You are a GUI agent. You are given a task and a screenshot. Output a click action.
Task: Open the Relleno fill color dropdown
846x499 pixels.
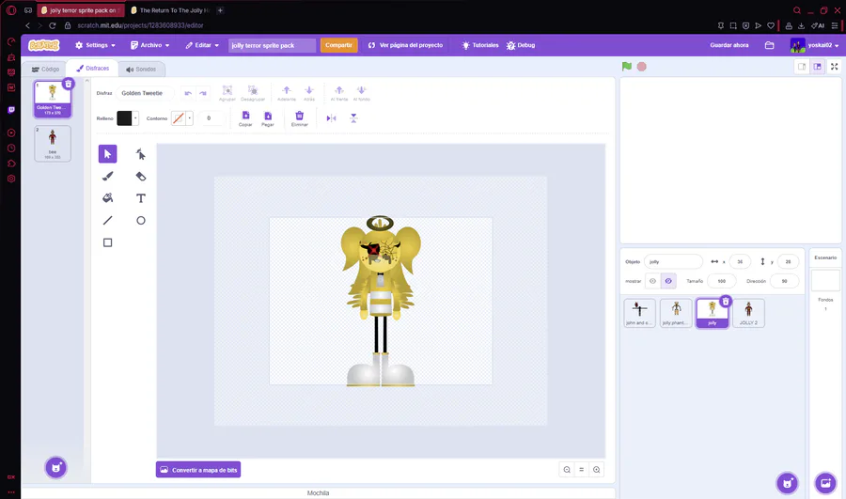135,118
